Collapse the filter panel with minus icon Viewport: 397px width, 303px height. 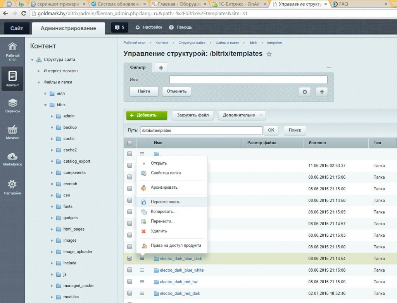329,67
